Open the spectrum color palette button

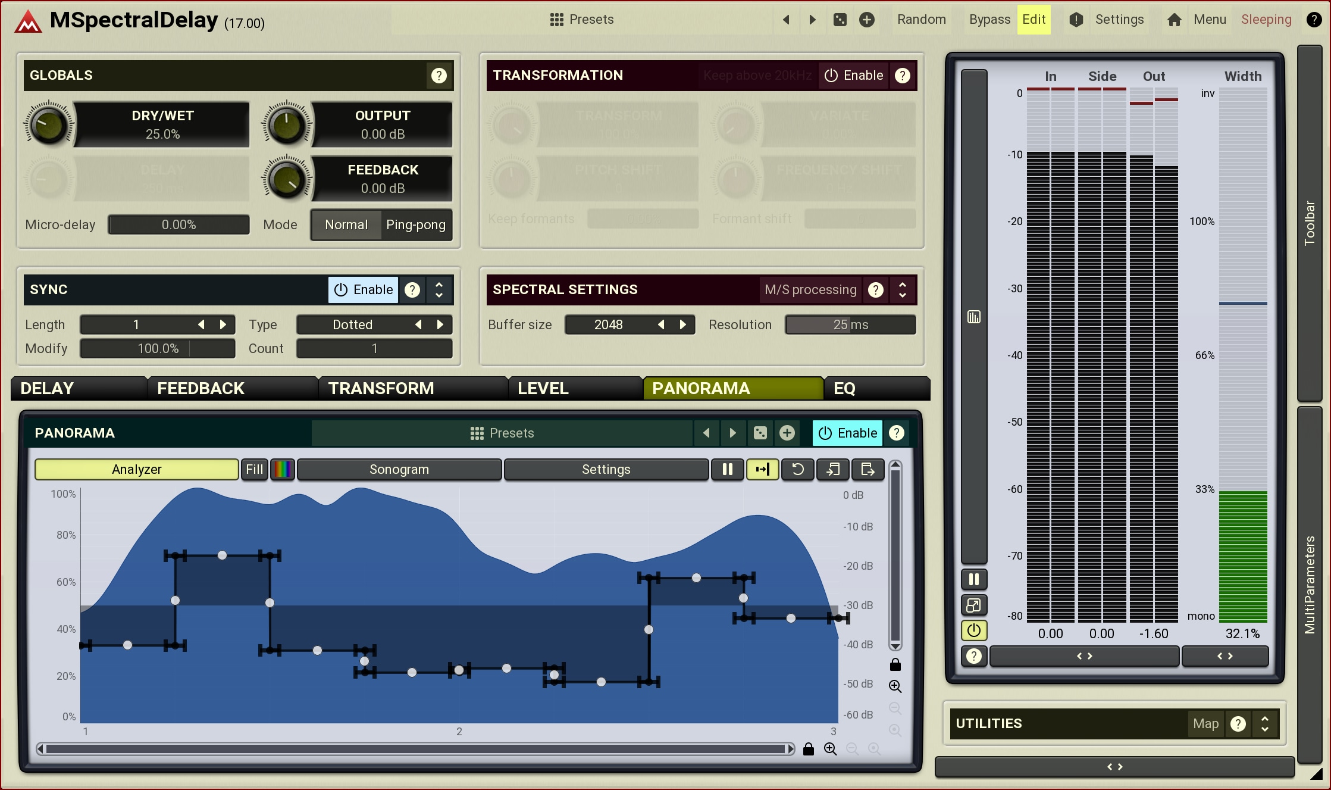283,470
